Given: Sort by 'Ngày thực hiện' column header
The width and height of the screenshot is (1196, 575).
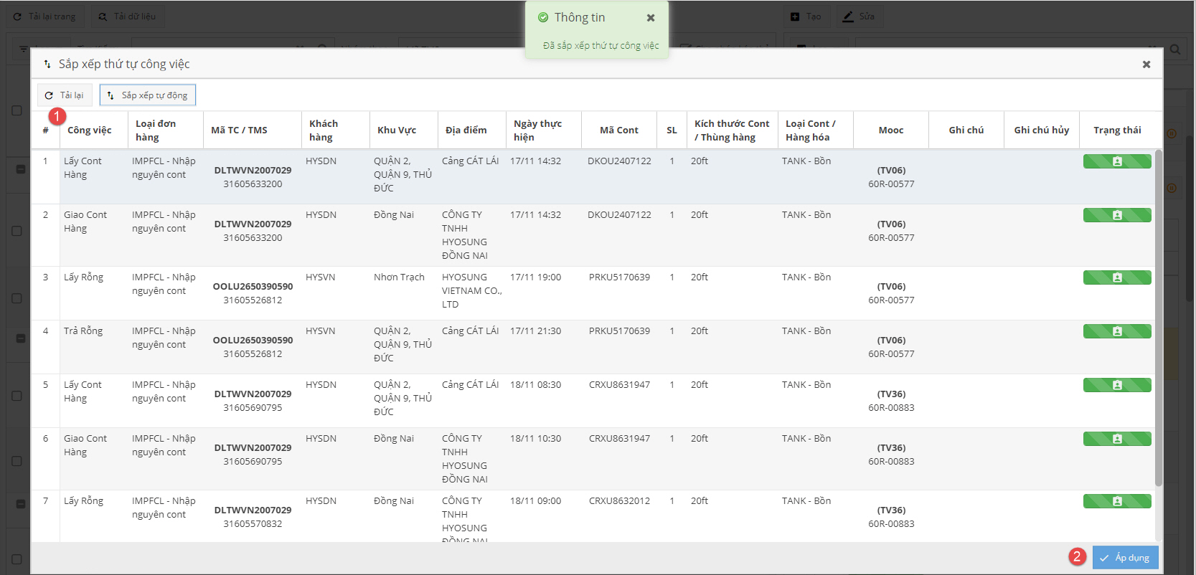Looking at the screenshot, I should pyautogui.click(x=537, y=130).
